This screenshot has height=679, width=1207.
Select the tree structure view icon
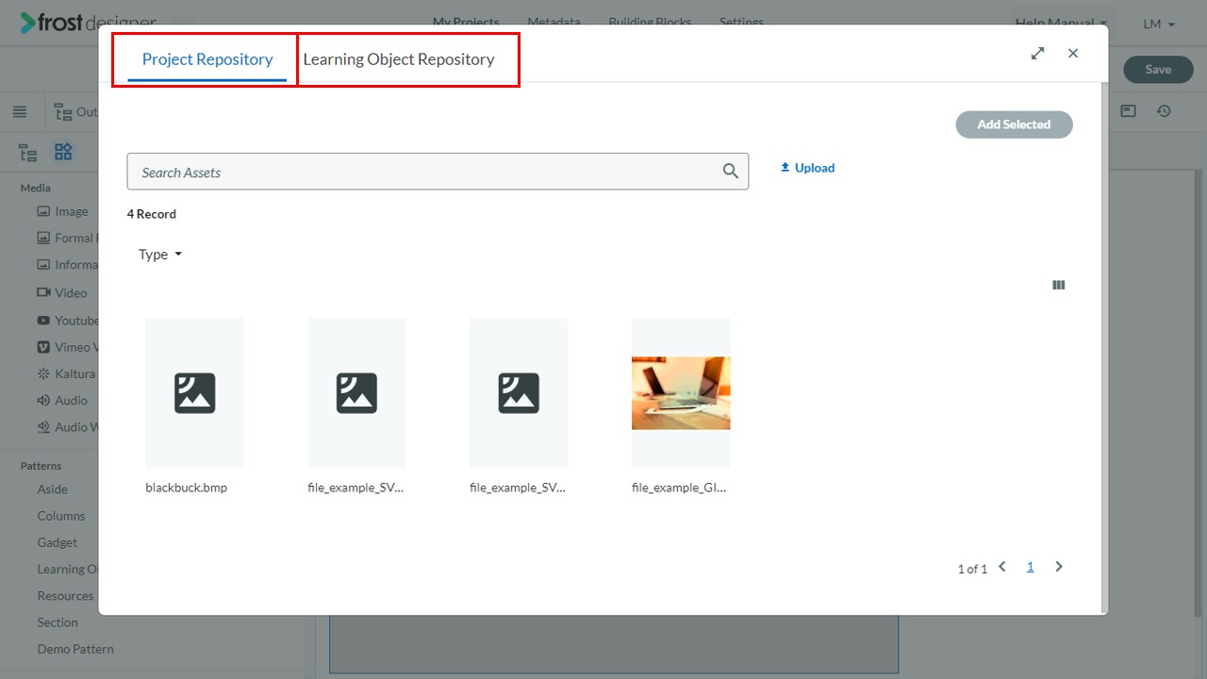(x=28, y=153)
